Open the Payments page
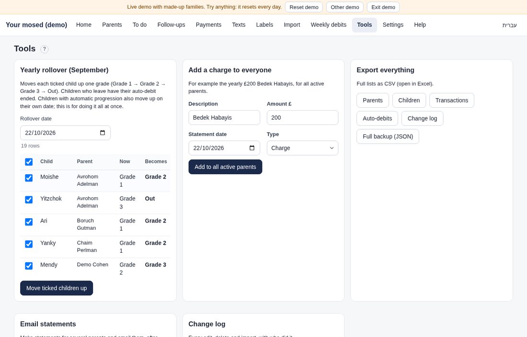 tap(208, 25)
